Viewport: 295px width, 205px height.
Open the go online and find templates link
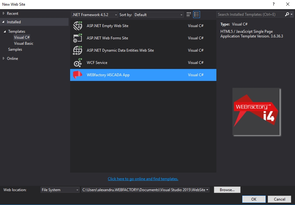coord(143,179)
